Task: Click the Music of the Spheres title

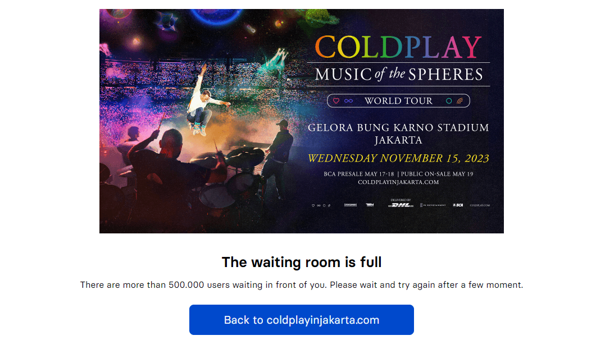Action: [x=398, y=74]
